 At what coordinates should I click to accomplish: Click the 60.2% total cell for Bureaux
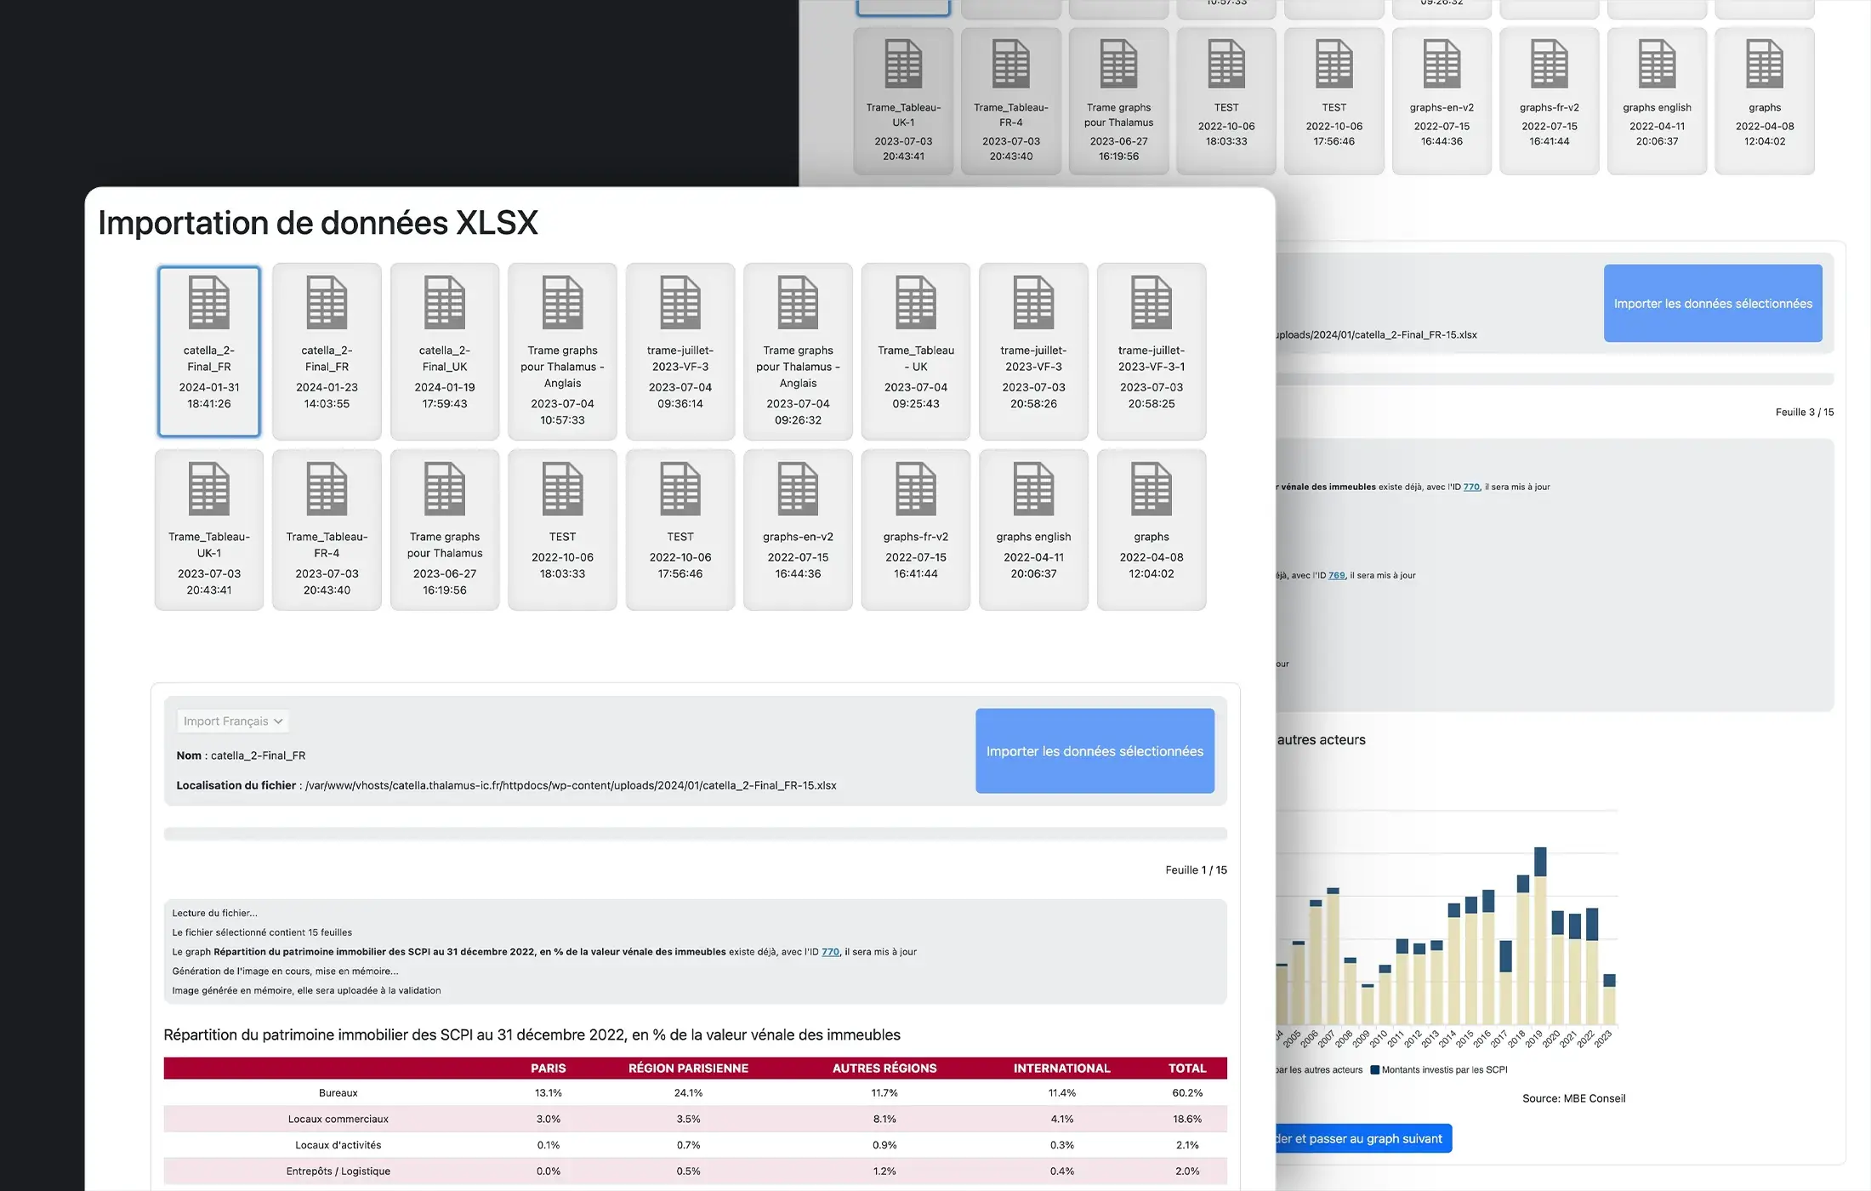click(x=1187, y=1093)
